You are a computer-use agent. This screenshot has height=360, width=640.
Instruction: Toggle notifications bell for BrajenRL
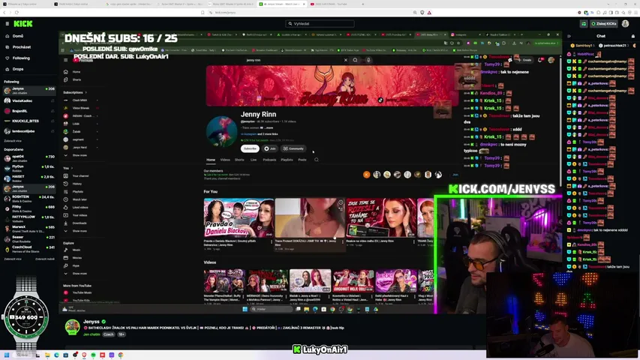53,111
